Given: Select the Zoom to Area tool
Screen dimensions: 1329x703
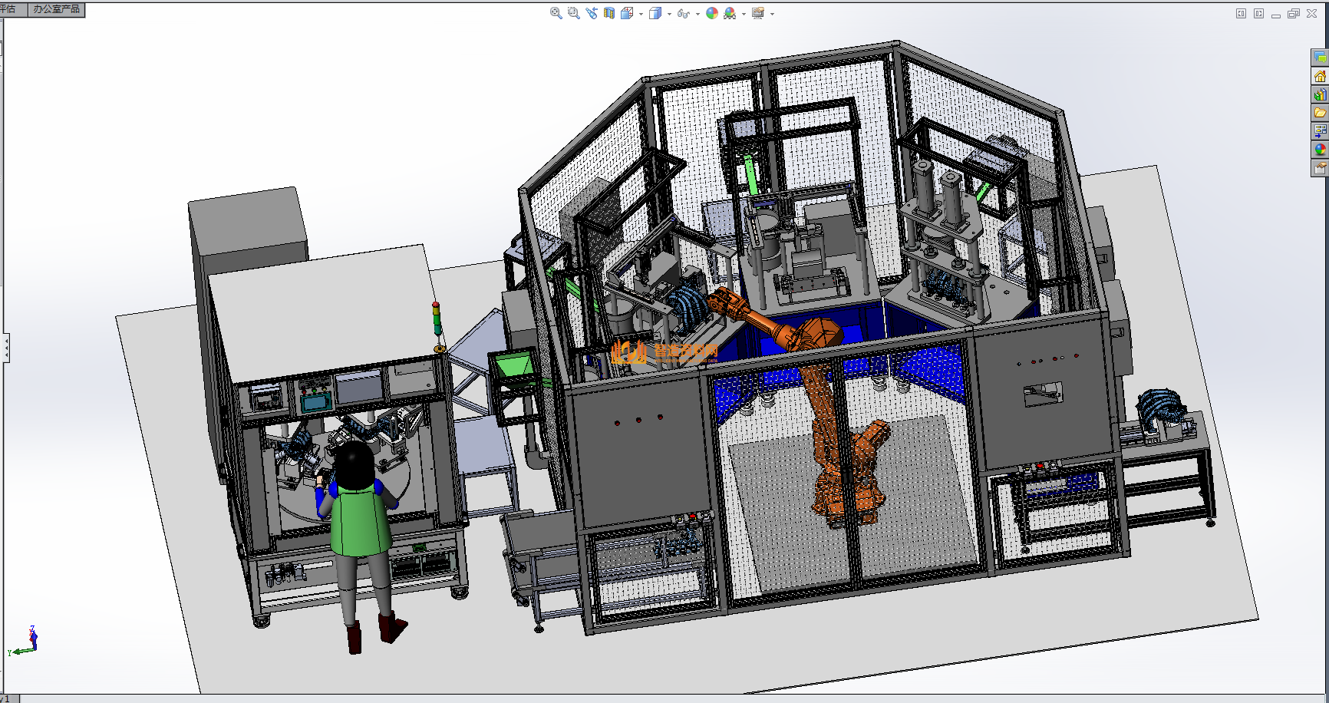Looking at the screenshot, I should click(x=573, y=13).
